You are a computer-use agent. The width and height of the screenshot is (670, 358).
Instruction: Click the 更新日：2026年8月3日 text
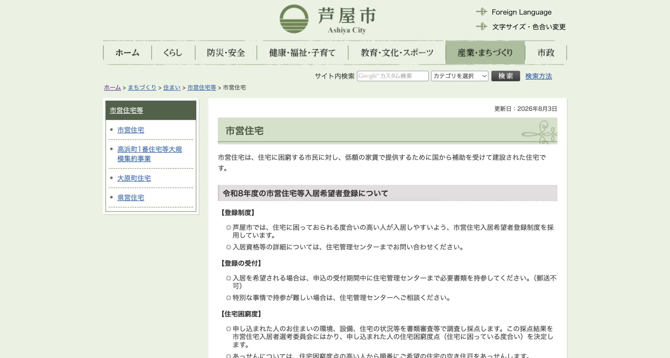[526, 109]
